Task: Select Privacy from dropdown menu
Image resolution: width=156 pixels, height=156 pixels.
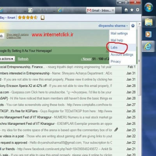Action: tap(115, 61)
